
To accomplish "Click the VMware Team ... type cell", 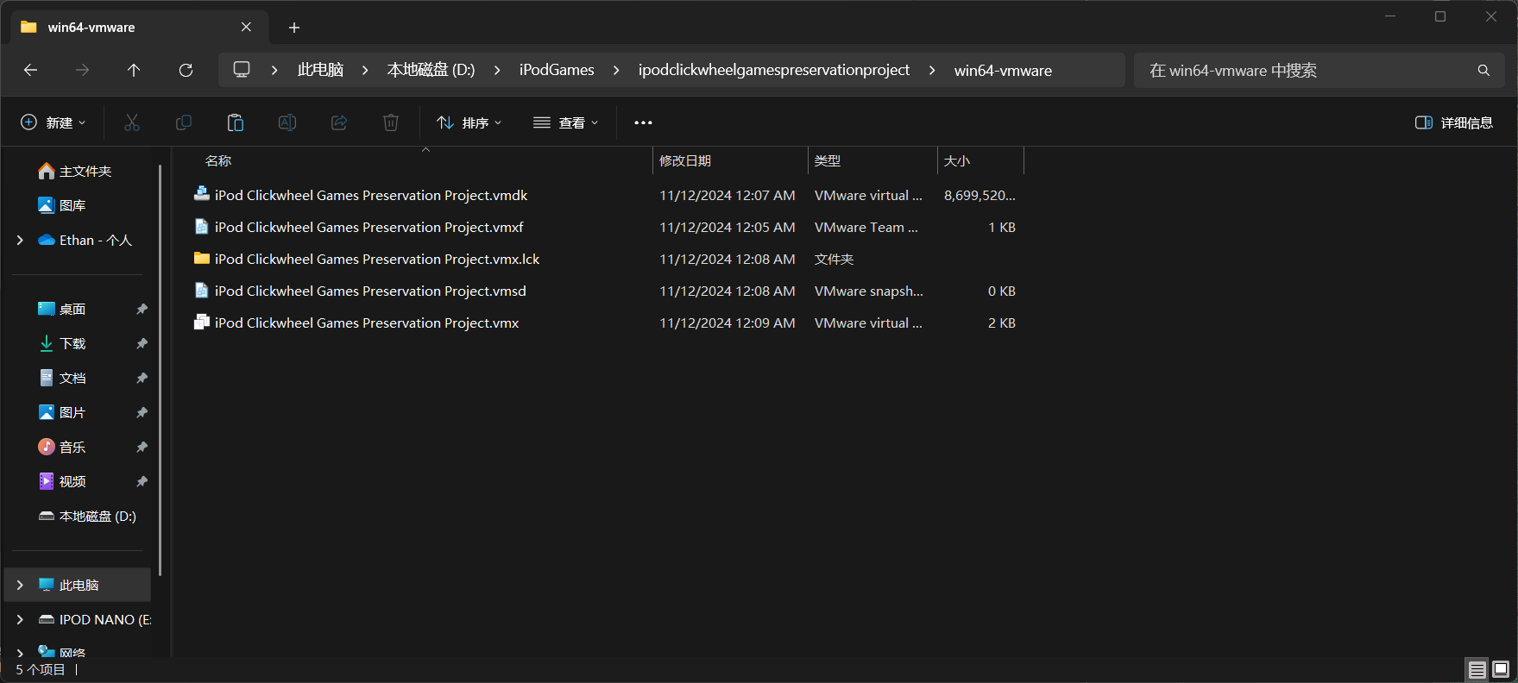I will click(866, 227).
